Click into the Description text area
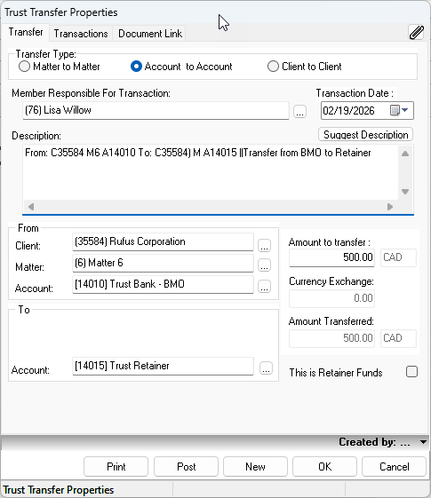This screenshot has width=431, height=498. [211, 172]
